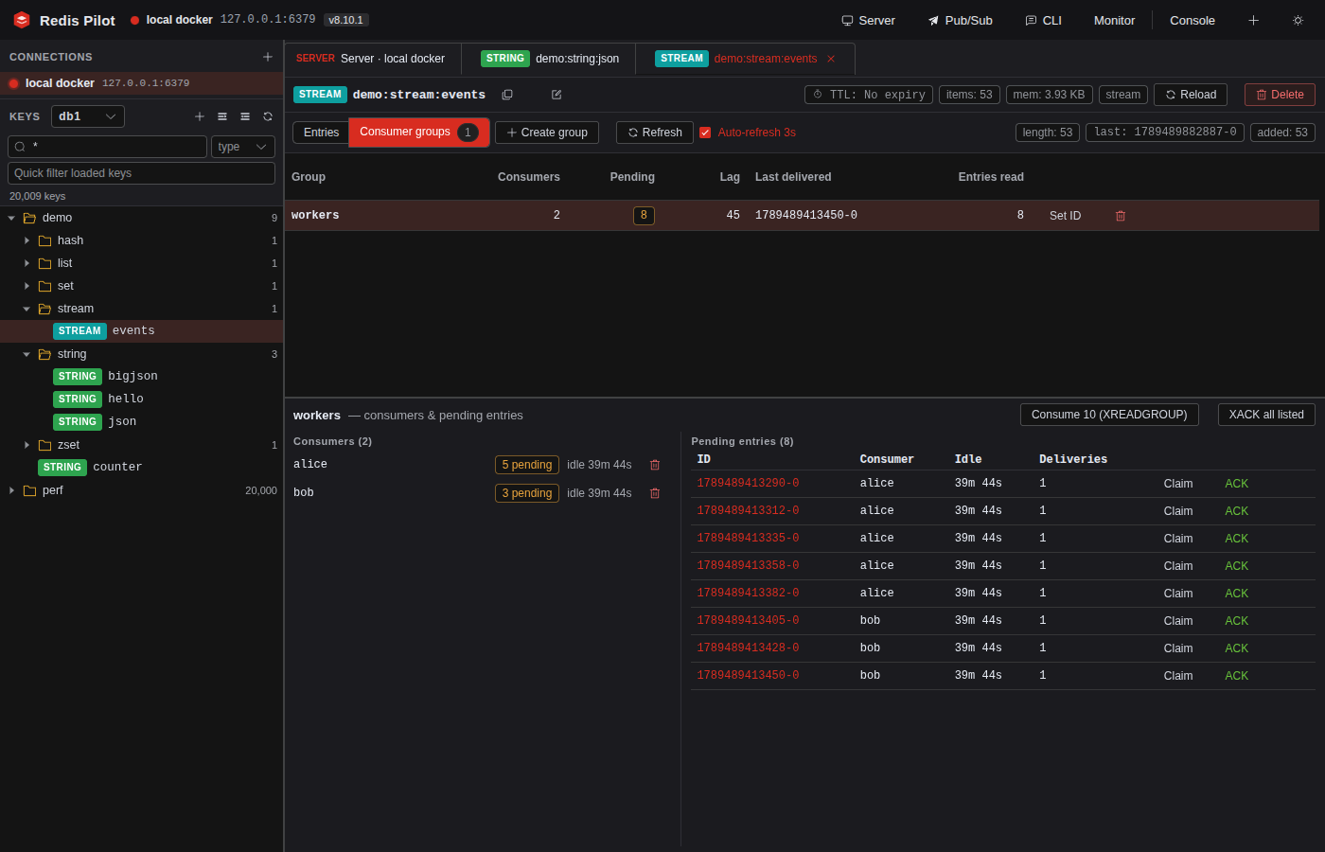
Task: Remove consumer alice with trash icon
Action: coord(655,465)
